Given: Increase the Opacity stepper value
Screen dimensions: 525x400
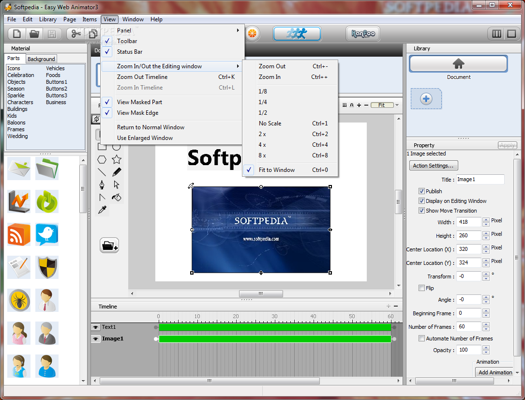Looking at the screenshot, I should click(486, 348).
